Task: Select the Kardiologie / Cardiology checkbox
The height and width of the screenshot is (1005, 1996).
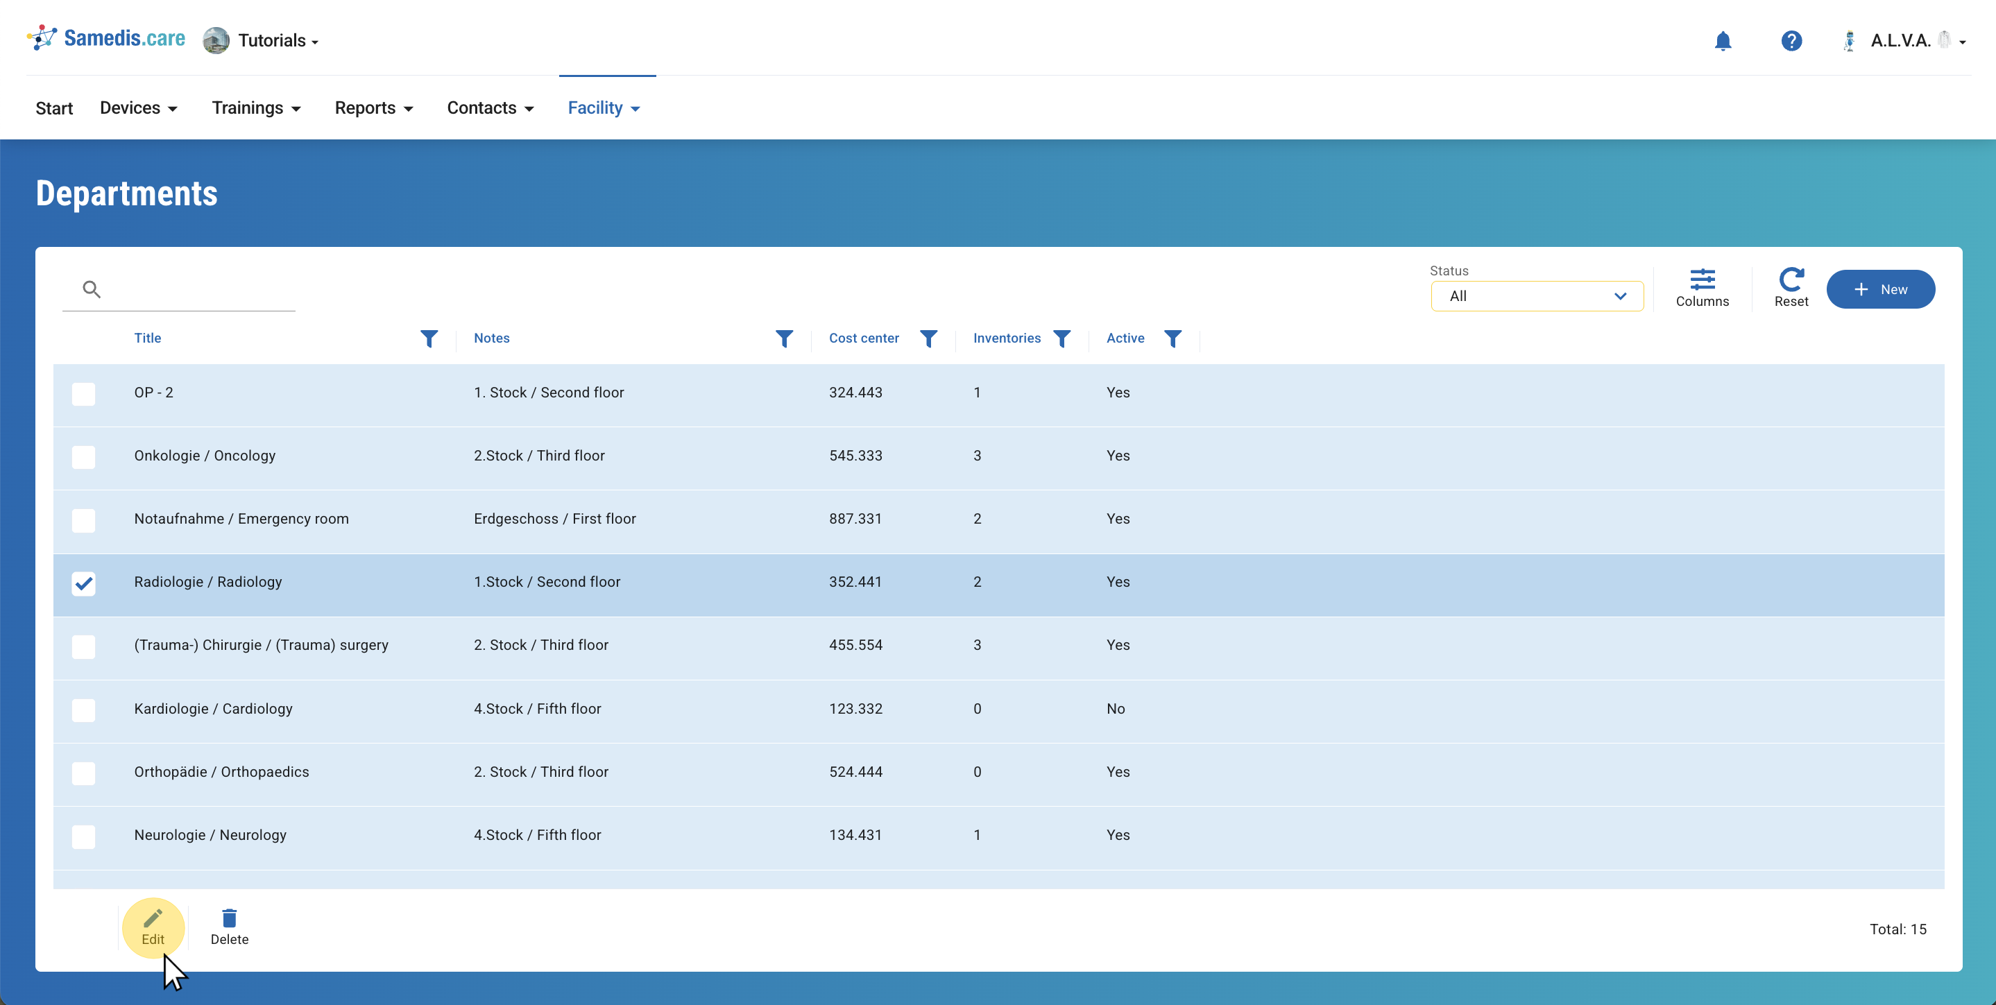Action: tap(84, 710)
